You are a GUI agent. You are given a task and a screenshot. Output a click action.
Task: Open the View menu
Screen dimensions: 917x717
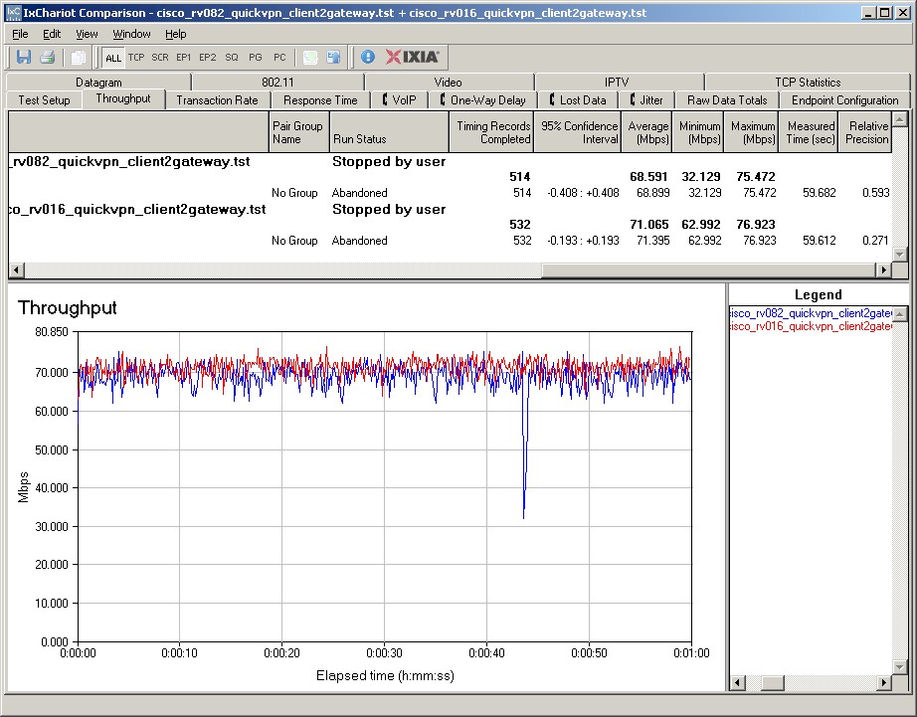[87, 34]
